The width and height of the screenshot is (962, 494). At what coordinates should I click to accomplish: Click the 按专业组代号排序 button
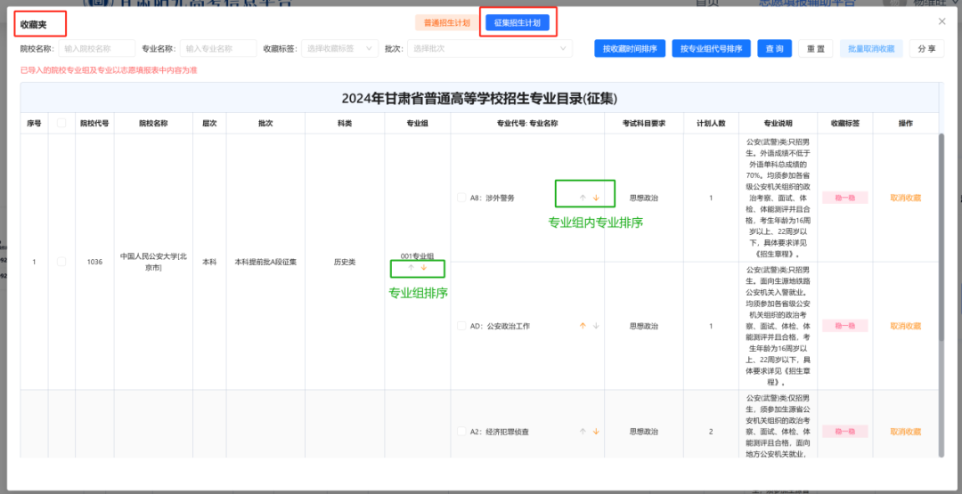click(711, 49)
